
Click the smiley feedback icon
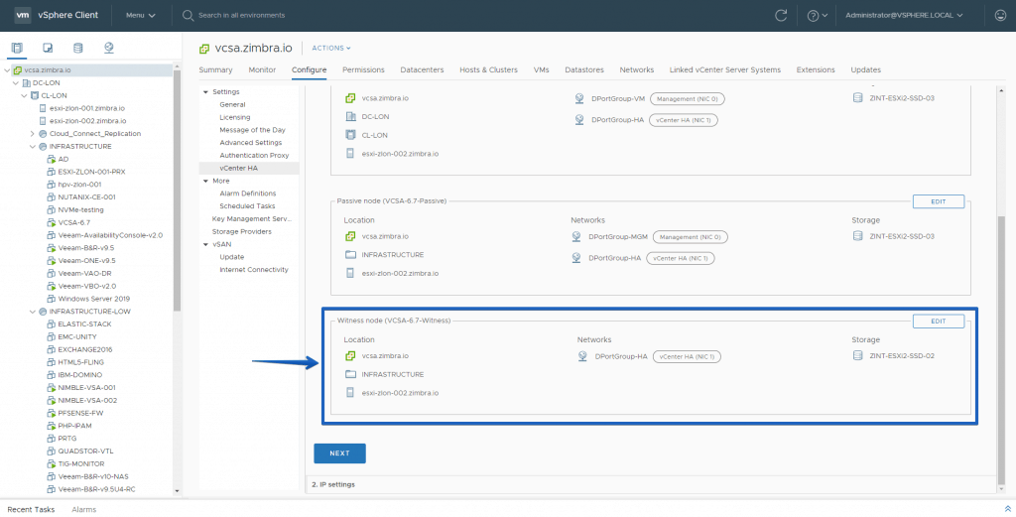click(1000, 16)
